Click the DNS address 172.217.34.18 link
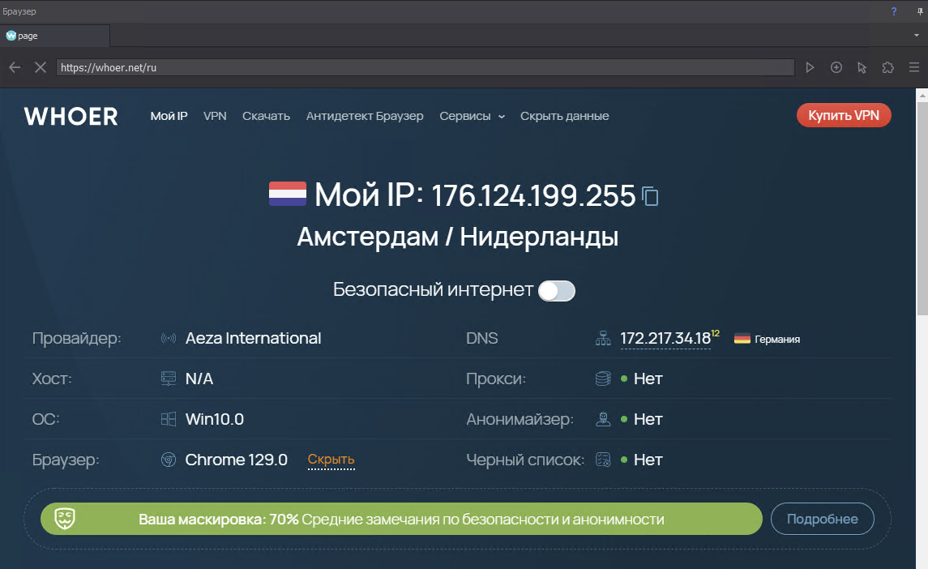Screen dimensions: 928x569 pos(665,339)
